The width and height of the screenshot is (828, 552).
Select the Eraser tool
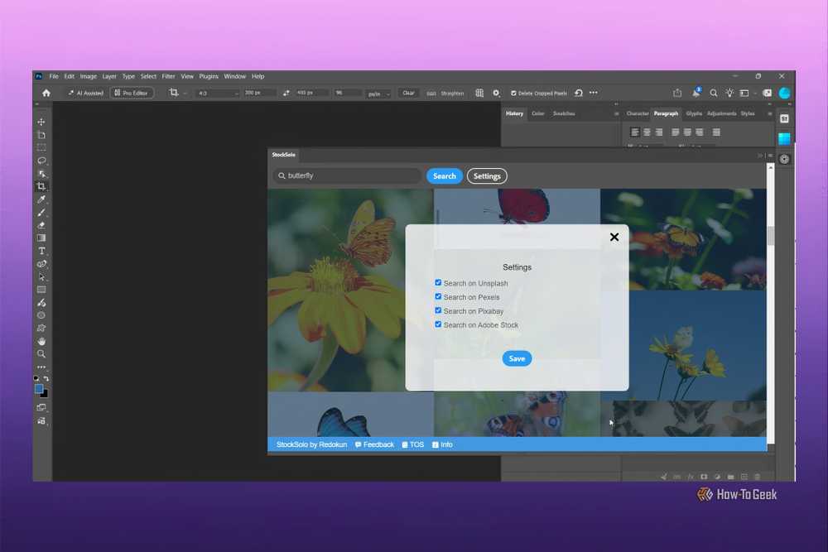pyautogui.click(x=41, y=225)
